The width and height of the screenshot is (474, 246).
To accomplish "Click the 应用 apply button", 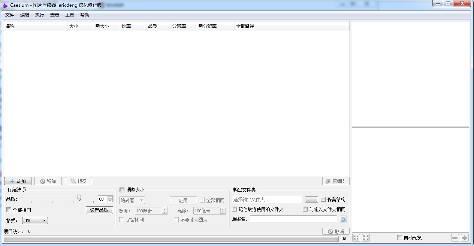I will [183, 200].
